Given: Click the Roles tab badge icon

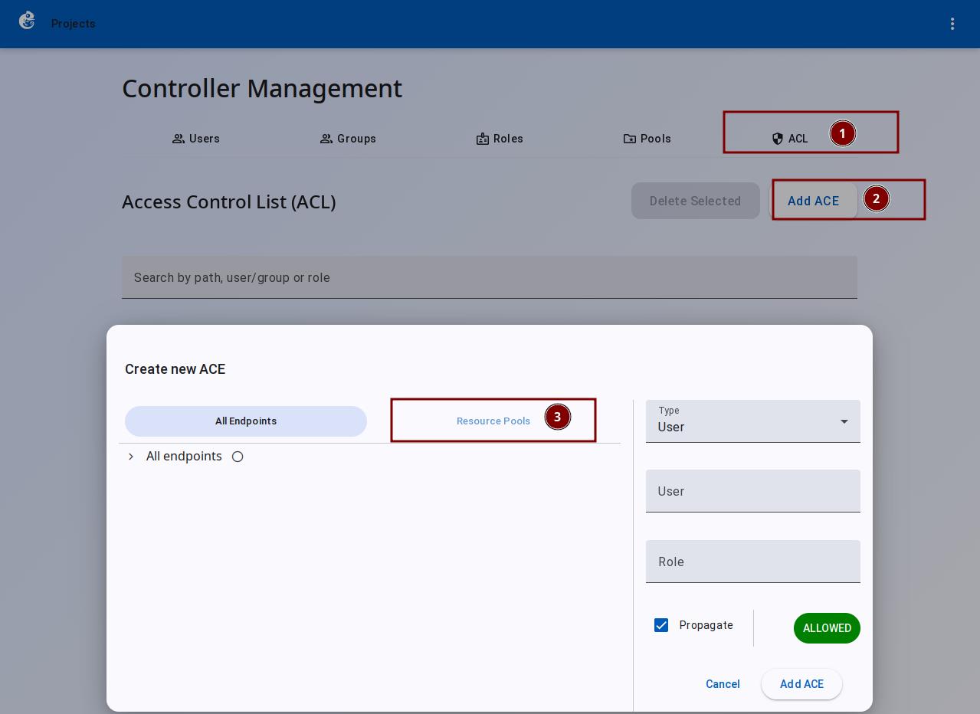Looking at the screenshot, I should click(483, 139).
